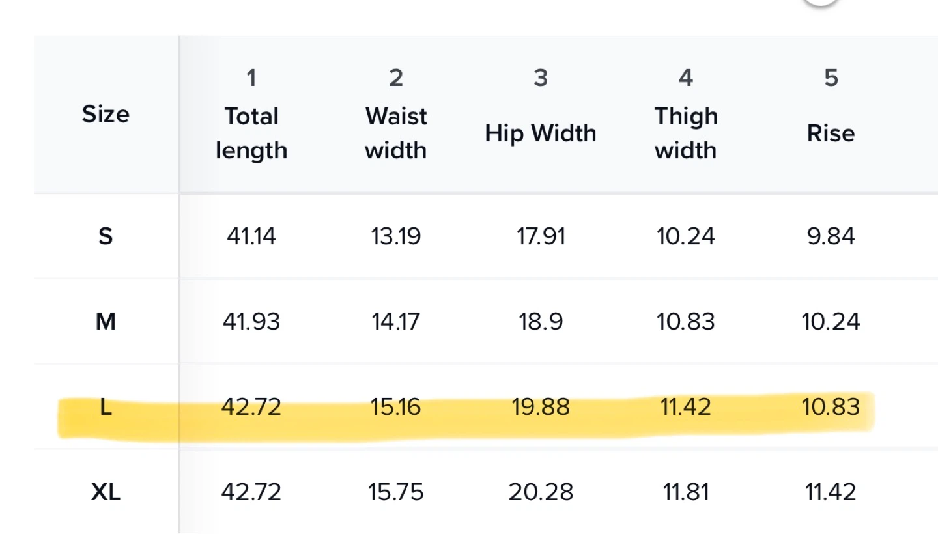Screen dimensions: 938x547
Task: Click the 11.81 thigh width cell
Action: pos(686,492)
